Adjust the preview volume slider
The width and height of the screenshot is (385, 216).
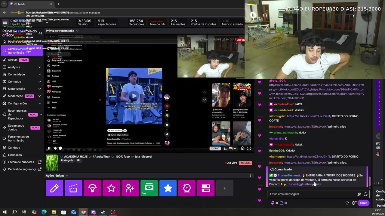[x=60, y=148]
